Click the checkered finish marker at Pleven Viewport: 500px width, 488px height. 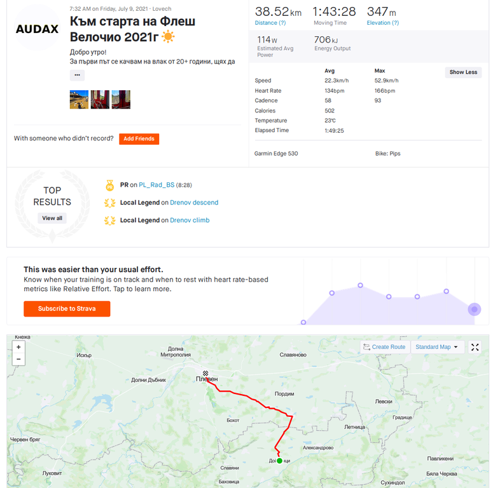205,374
